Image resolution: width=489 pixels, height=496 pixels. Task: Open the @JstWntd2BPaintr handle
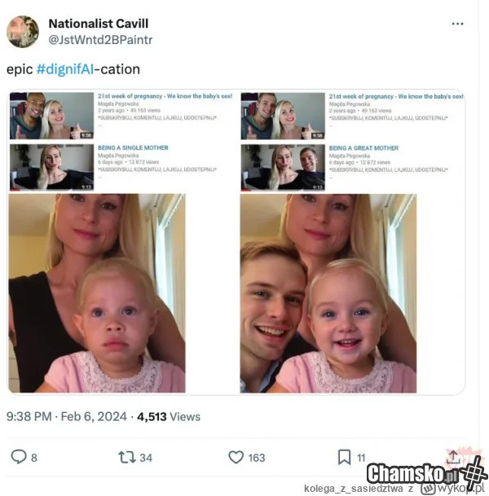pyautogui.click(x=100, y=39)
